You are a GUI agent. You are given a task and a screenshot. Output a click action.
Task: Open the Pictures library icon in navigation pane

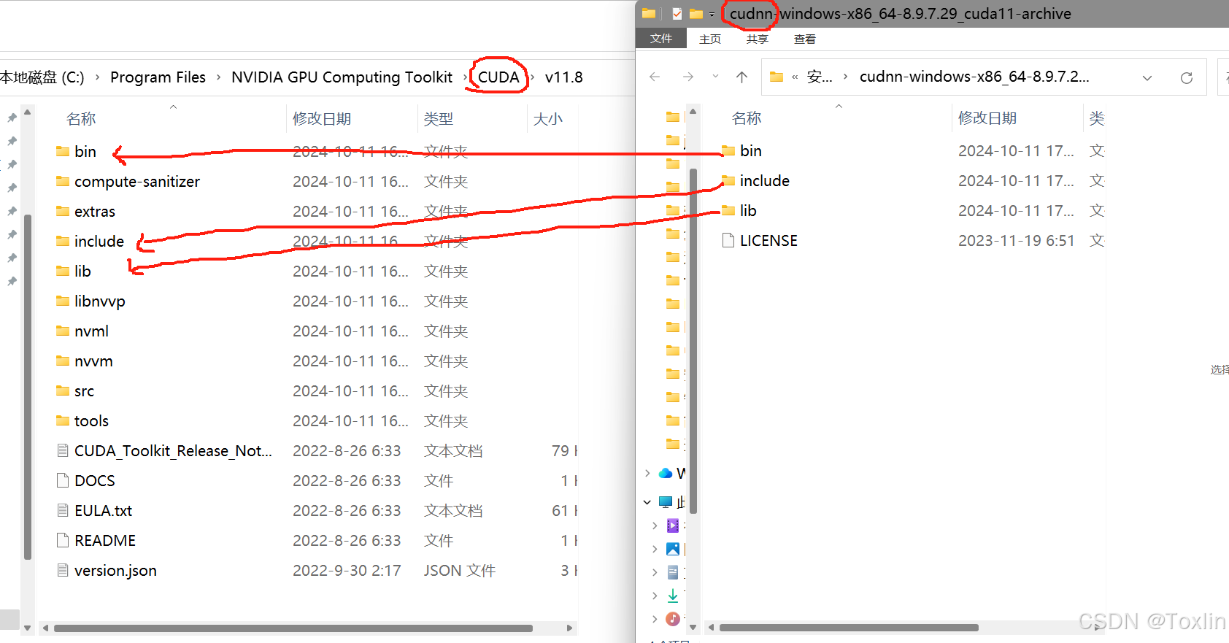tap(673, 549)
